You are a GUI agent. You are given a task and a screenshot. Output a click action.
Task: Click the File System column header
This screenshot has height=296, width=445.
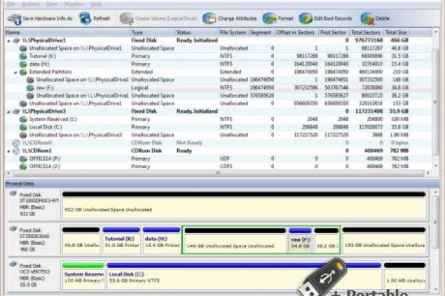click(231, 32)
